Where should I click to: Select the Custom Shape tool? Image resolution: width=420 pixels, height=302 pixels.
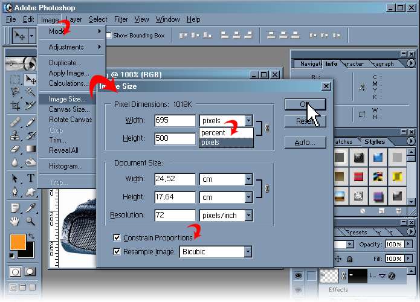pyautogui.click(x=30, y=191)
